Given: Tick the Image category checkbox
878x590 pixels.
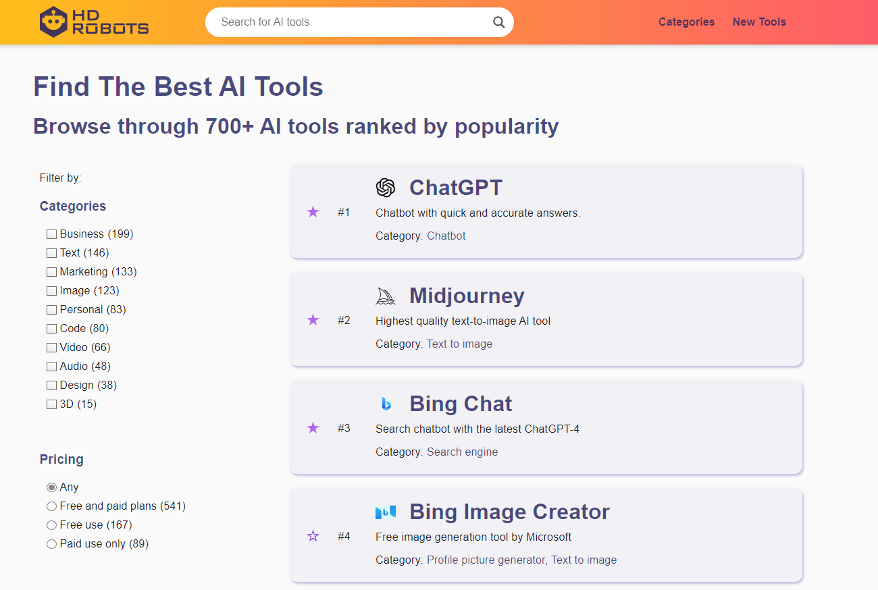Looking at the screenshot, I should coord(51,291).
